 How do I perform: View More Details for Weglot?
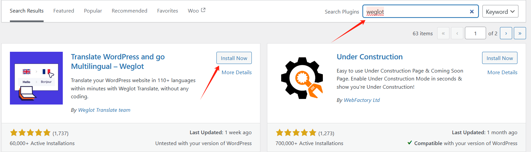pos(237,73)
